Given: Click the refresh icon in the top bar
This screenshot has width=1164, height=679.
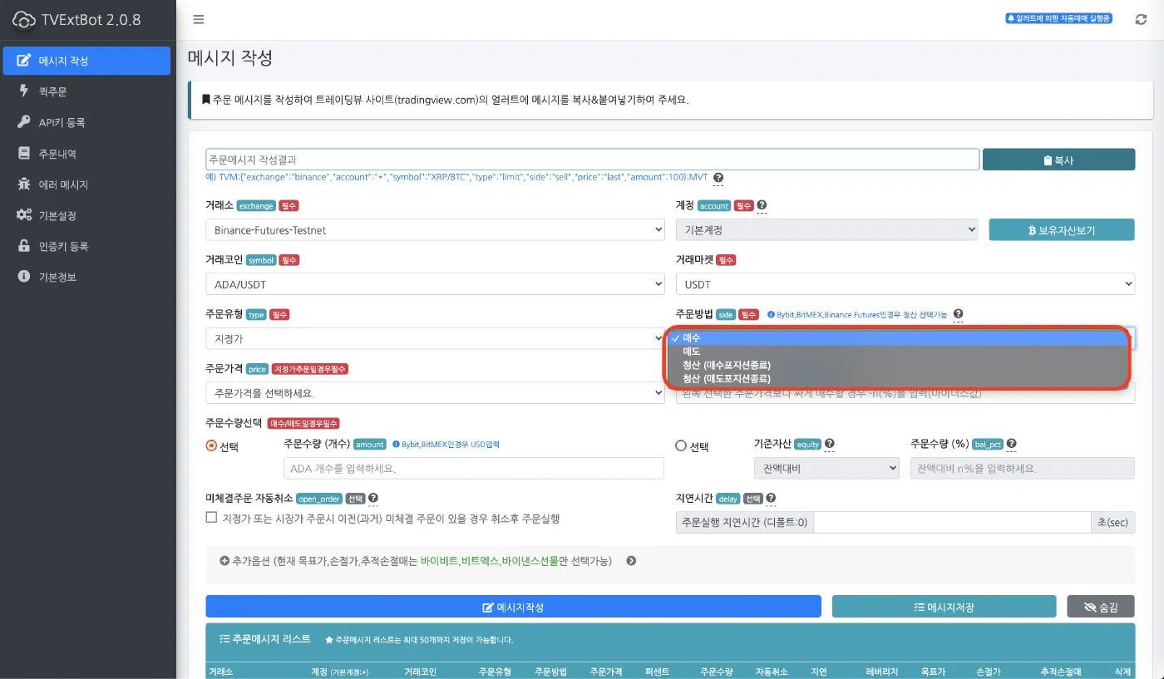Looking at the screenshot, I should click(1141, 19).
